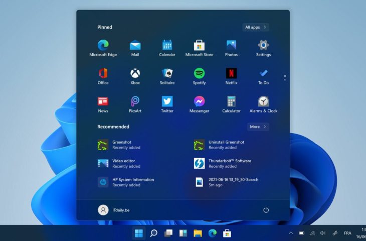
Task: Go to the next pinned apps page dots
Action: pos(285,78)
